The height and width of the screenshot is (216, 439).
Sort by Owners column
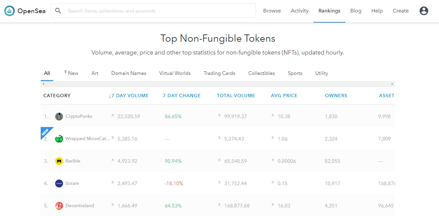click(x=336, y=96)
